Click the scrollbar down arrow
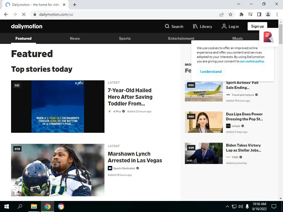Screen dimensions: 283x212 [281, 198]
